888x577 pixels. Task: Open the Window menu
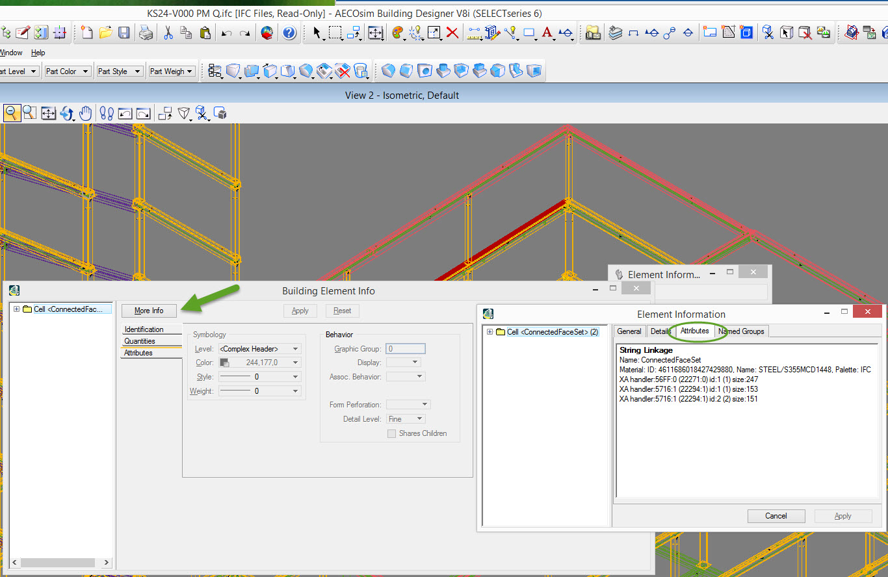point(12,53)
